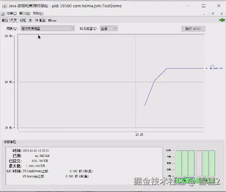Viewport: 226px width, 192px height.
Task: Open the 连接(C) menu
Action: [x=11, y=13]
